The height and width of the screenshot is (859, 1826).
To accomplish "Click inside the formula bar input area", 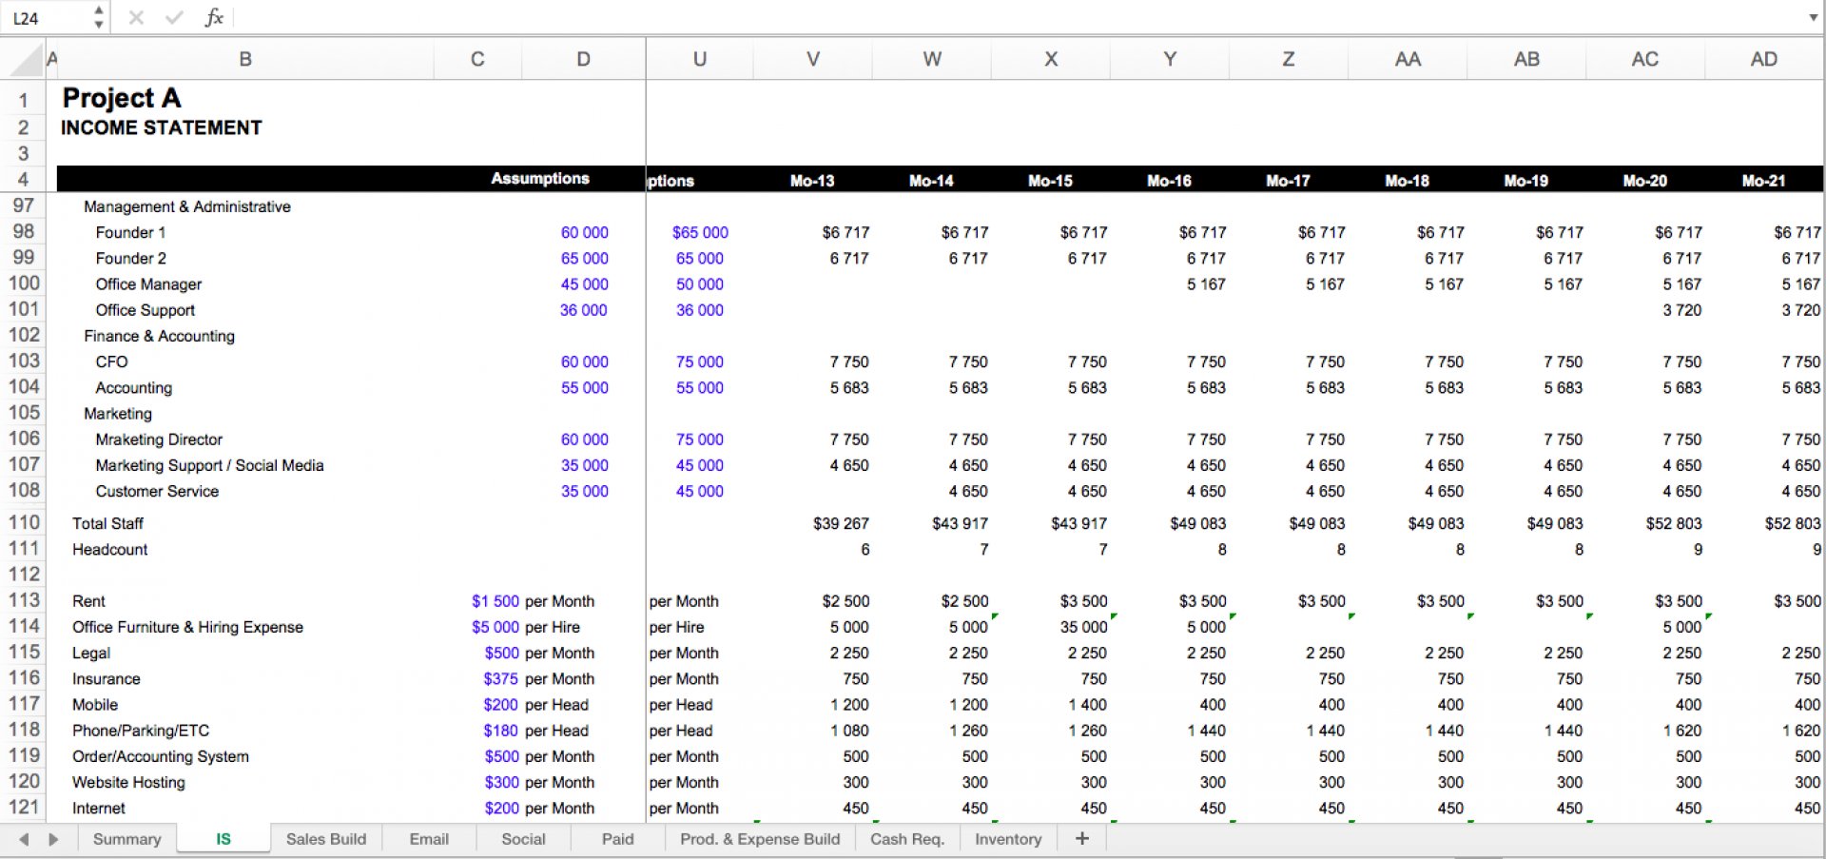I will point(1018,17).
